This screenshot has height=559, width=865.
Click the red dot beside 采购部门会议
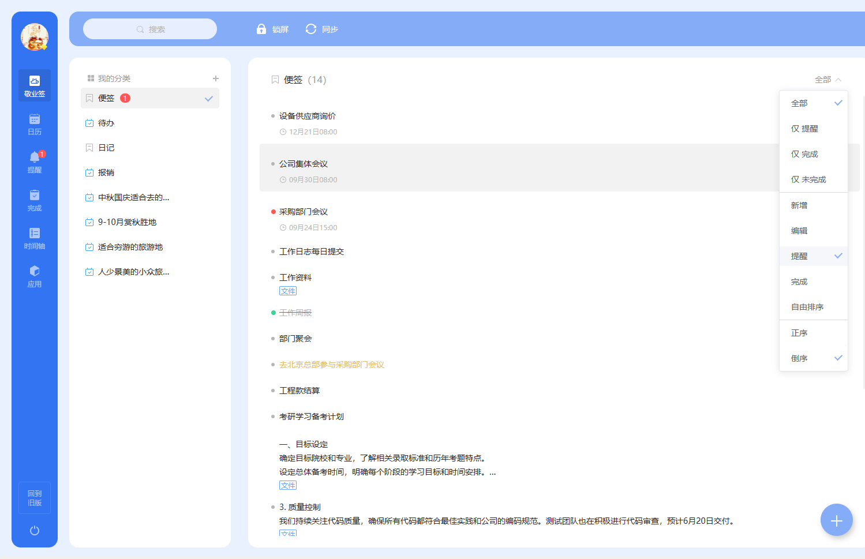[x=273, y=212]
